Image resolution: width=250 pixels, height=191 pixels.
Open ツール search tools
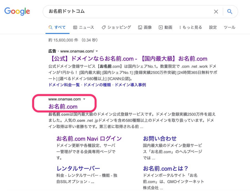[x=229, y=27]
